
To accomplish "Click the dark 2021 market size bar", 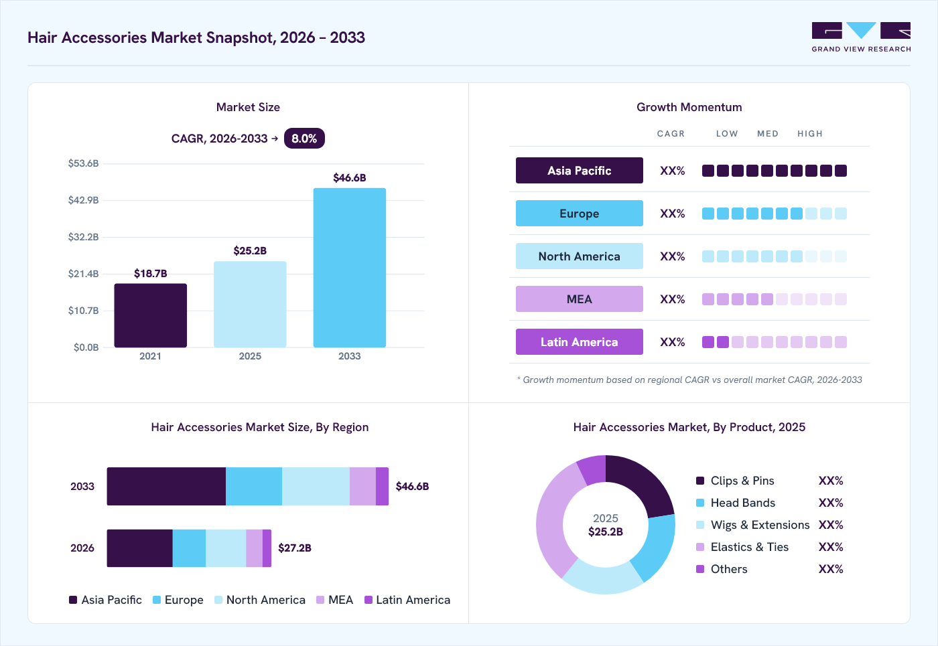I will click(151, 315).
